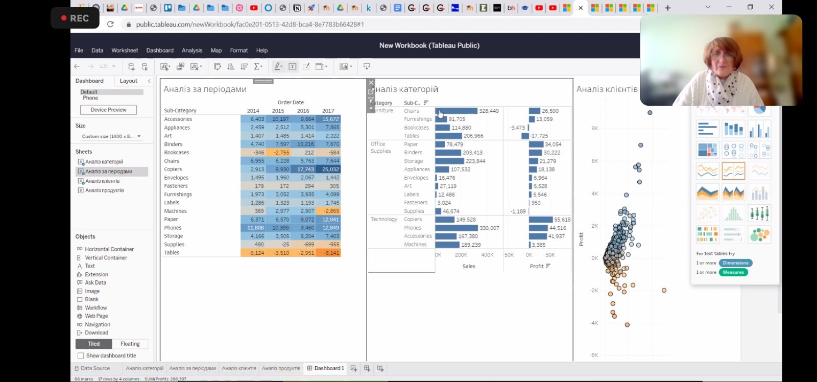
Task: Switch object placement to Floating
Action: [x=130, y=344]
